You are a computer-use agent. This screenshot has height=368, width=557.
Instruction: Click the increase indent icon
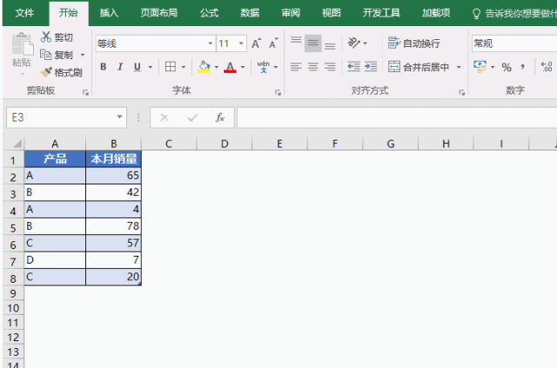371,67
